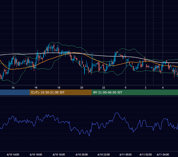This screenshot has height=157, width=178.
Task: Click the blue session bar before London
Action: (x=15, y=92)
